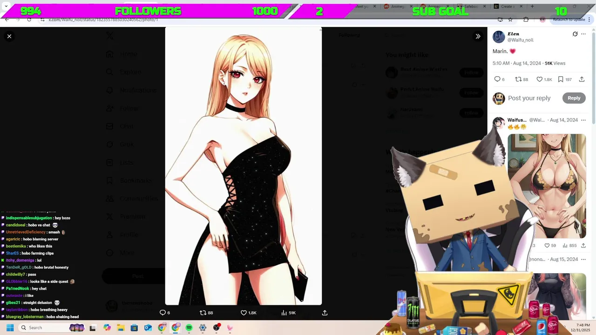Open Task View from the taskbar
The height and width of the screenshot is (335, 596).
coord(93,328)
